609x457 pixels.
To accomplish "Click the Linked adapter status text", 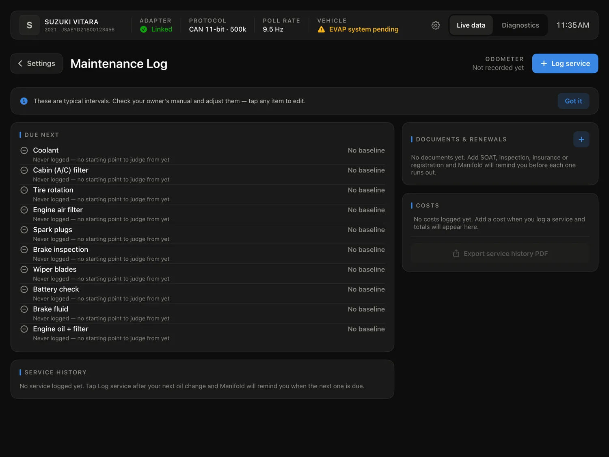I will [162, 29].
